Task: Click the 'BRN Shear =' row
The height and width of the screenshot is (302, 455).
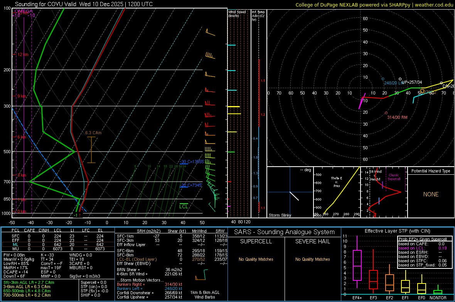Action: click(150, 270)
